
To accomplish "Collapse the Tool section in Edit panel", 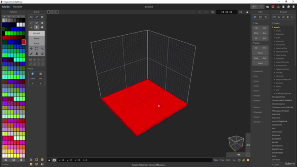I will [x=256, y=23].
